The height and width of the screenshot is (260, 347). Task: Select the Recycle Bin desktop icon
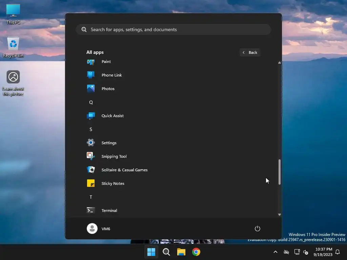click(x=13, y=44)
